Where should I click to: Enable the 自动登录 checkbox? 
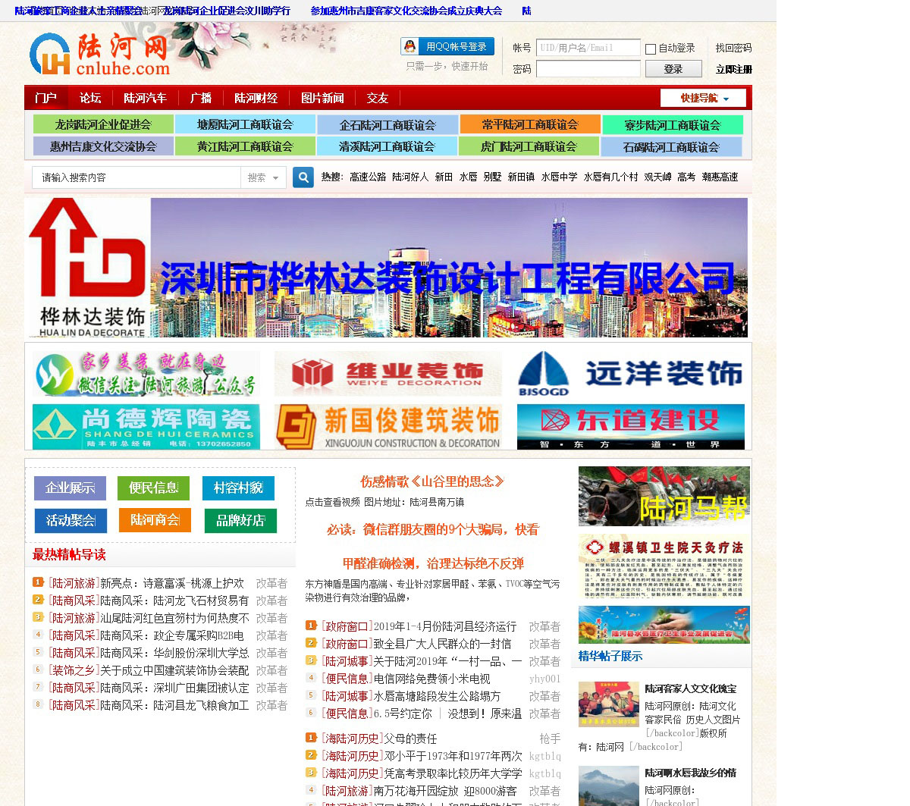coord(651,49)
